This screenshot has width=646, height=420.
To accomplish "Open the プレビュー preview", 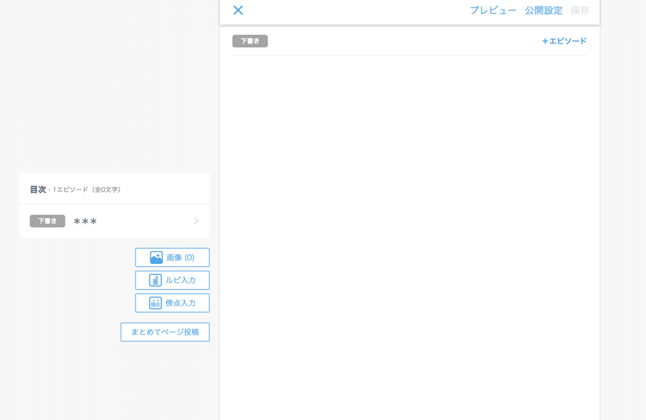I will [494, 10].
